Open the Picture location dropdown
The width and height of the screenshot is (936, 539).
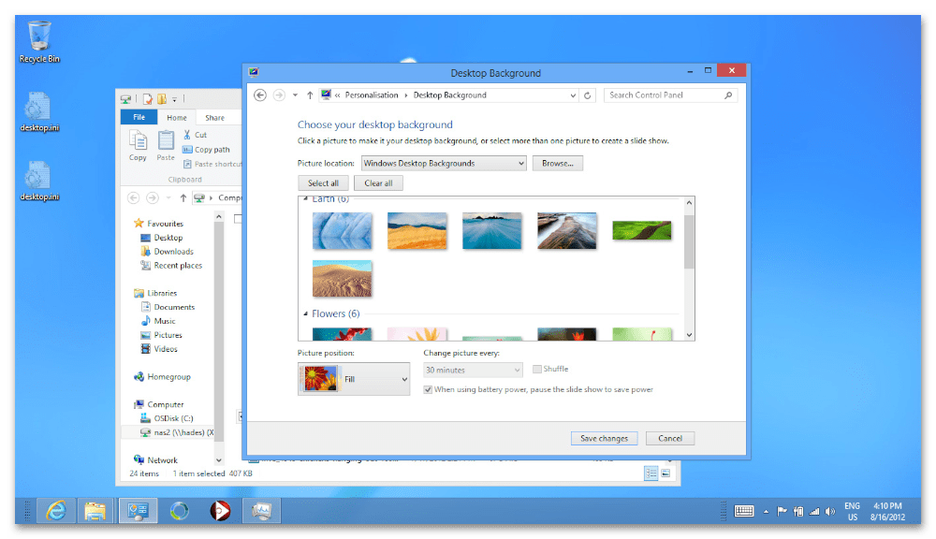click(x=444, y=164)
